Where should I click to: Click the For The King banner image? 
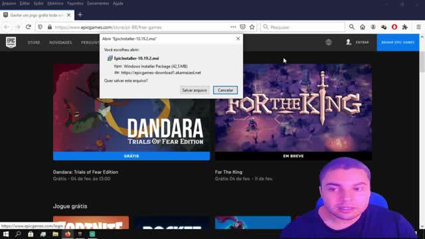point(294,108)
